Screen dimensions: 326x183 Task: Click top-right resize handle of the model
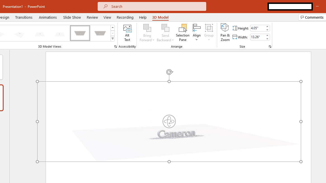(301, 82)
